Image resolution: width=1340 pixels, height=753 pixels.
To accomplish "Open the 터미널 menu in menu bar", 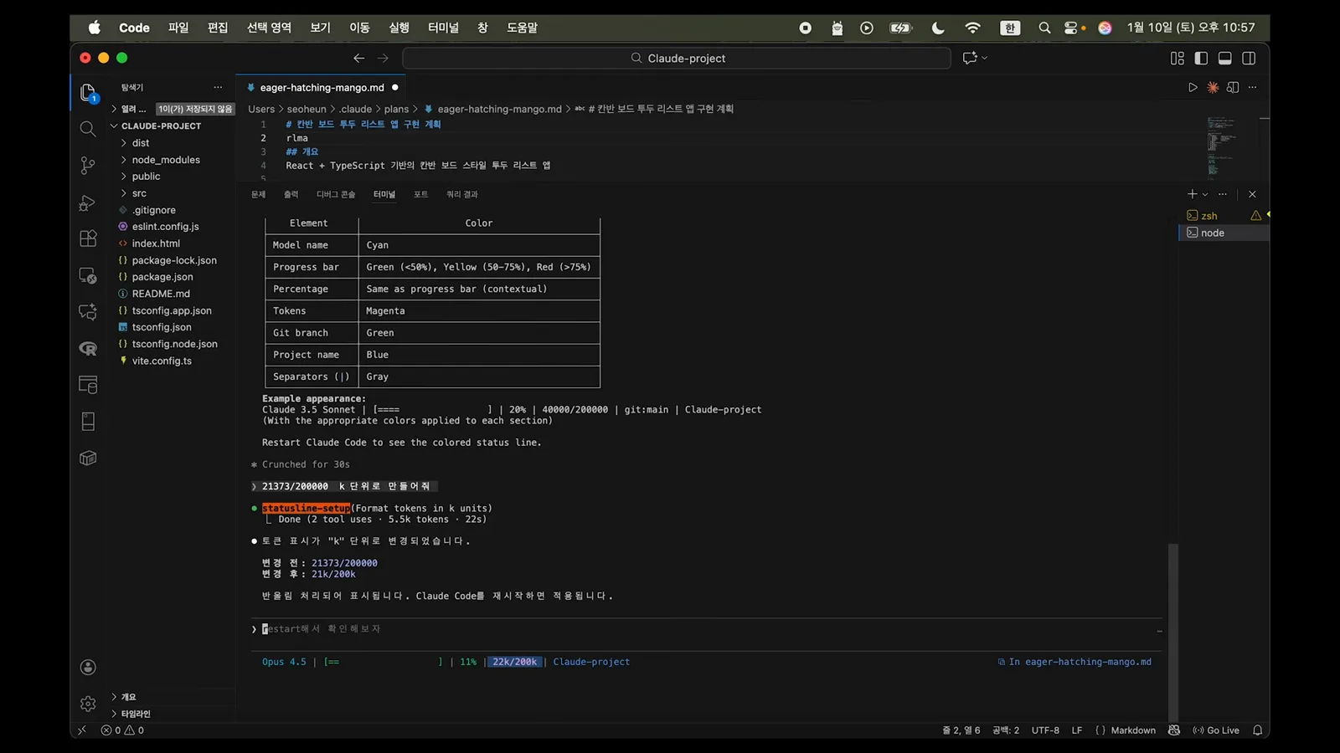I will (x=443, y=28).
